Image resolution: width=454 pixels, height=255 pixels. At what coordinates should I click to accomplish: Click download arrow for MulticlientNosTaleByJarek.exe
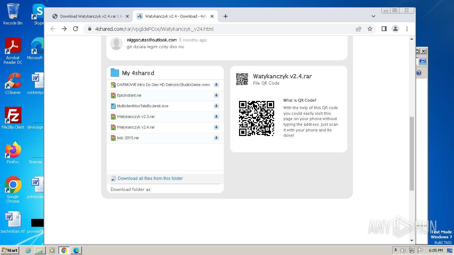tap(216, 106)
